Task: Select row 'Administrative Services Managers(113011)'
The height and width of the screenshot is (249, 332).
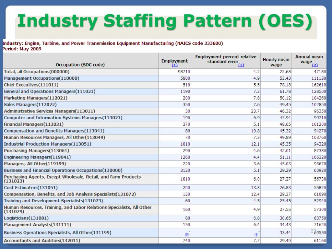Action: coord(164,111)
